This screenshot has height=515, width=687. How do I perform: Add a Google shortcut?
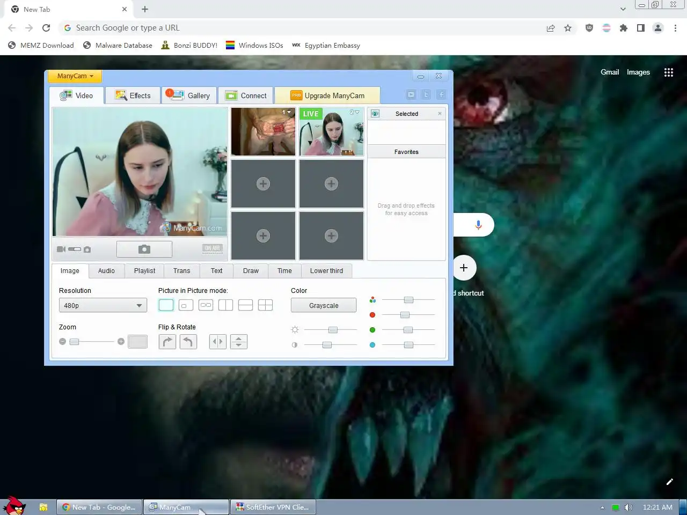(464, 268)
